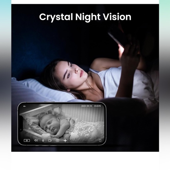Tap the notch on the displayed phone
The width and height of the screenshot is (170, 170).
click(x=21, y=123)
